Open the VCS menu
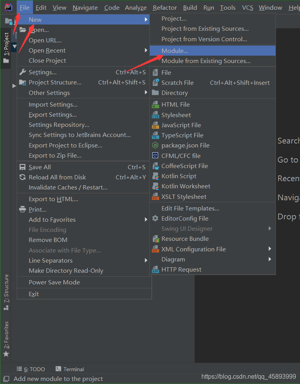 pyautogui.click(x=248, y=8)
